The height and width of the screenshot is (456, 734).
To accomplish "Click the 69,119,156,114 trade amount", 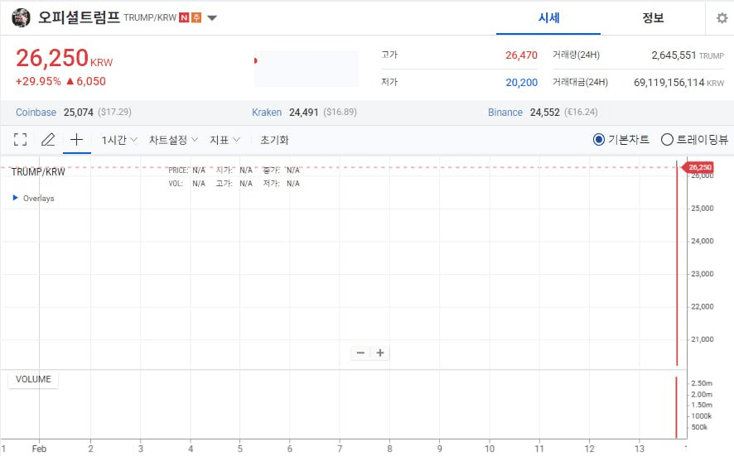I will [x=669, y=82].
